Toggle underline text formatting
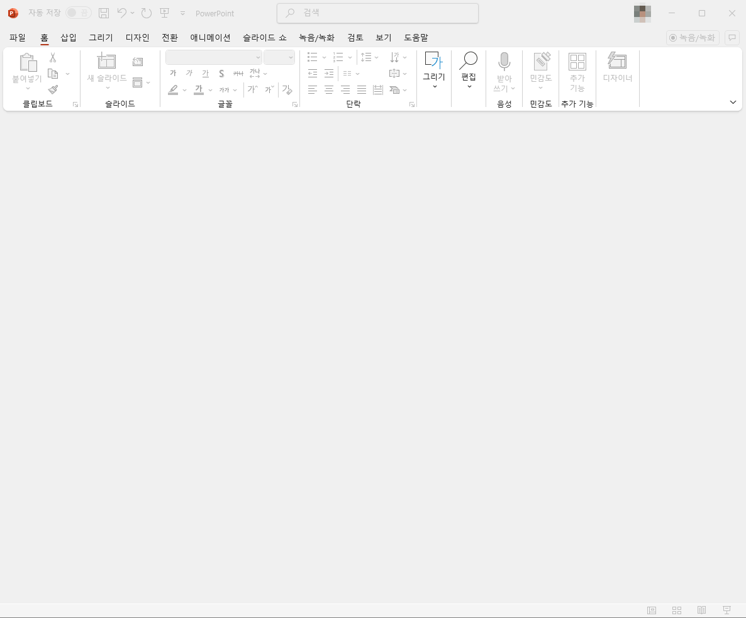This screenshot has width=746, height=618. tap(206, 74)
